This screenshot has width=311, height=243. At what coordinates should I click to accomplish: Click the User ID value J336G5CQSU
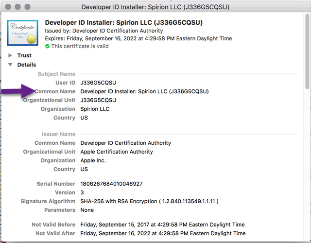point(98,83)
